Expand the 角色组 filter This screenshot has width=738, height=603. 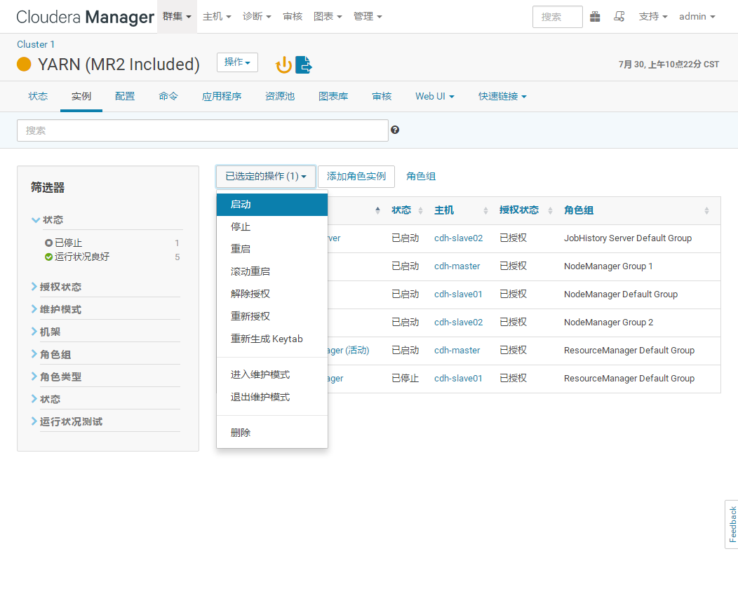point(51,354)
